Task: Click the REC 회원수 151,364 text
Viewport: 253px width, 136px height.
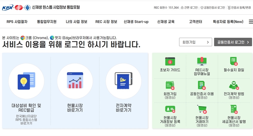Action: [166, 8]
